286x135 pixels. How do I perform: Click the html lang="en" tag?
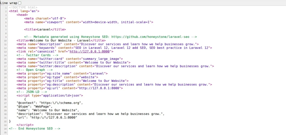[x=24, y=11]
